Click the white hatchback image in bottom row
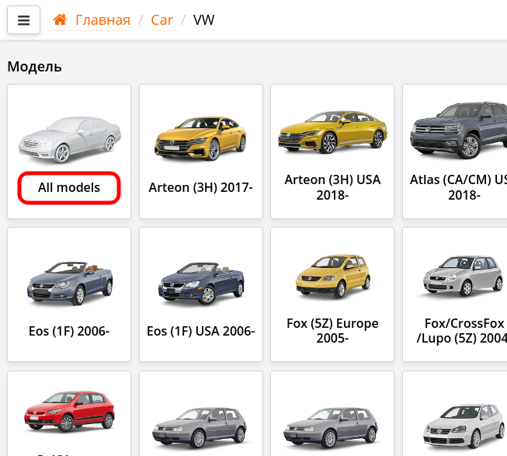The width and height of the screenshot is (507, 456). coord(464,426)
